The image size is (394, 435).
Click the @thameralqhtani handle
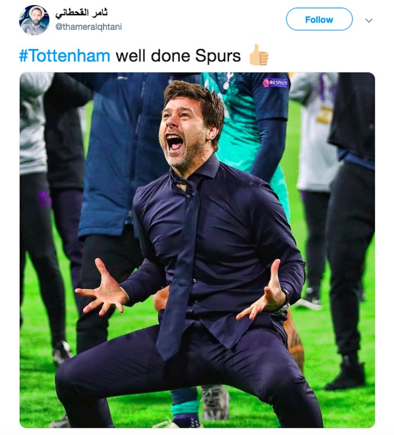coord(88,26)
